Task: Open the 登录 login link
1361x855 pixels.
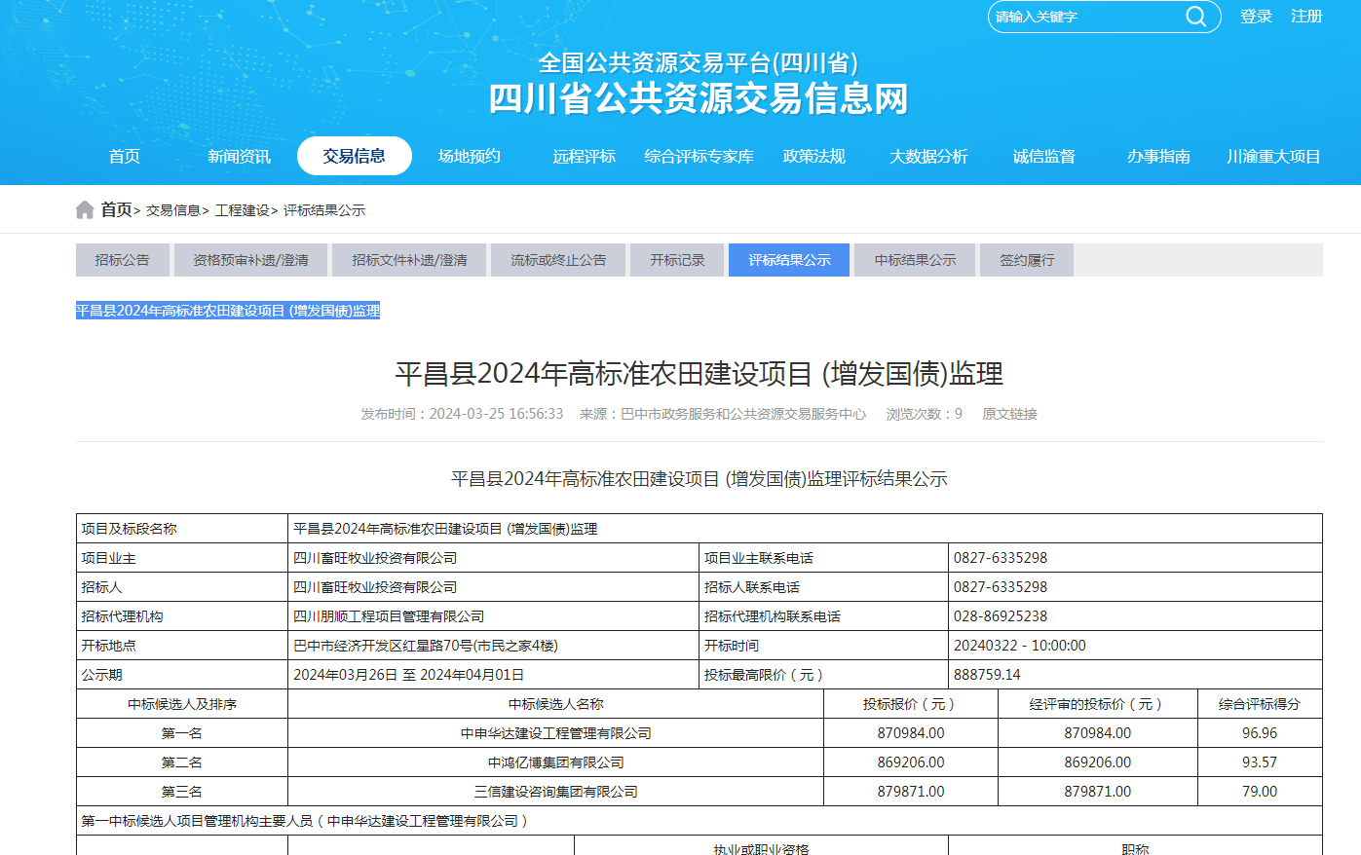Action: (1256, 17)
